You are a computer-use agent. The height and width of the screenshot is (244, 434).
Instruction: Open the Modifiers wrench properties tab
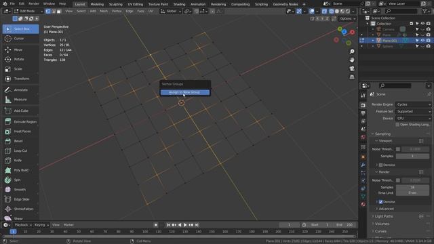363,165
